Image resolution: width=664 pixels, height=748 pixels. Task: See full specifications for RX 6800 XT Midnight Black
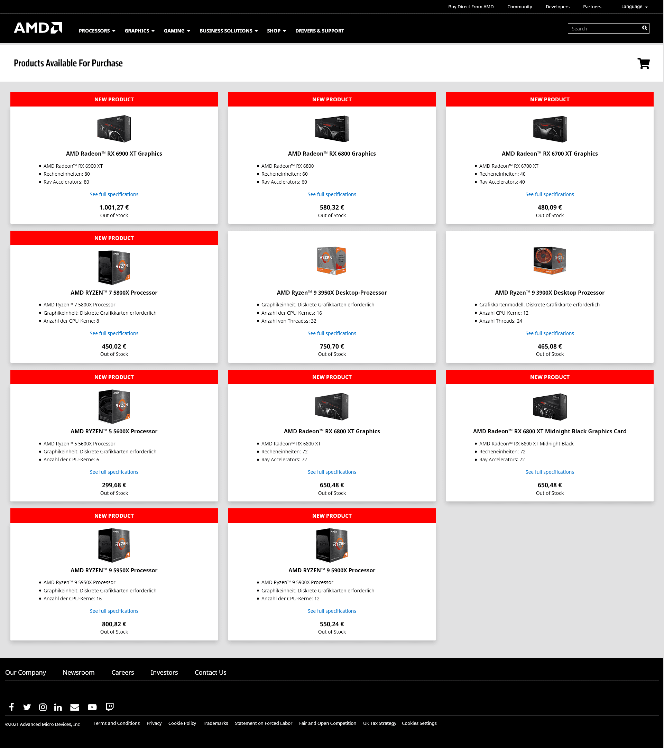[x=550, y=472]
